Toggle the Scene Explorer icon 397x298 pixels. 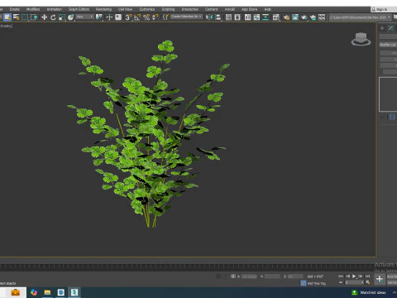tap(228, 17)
